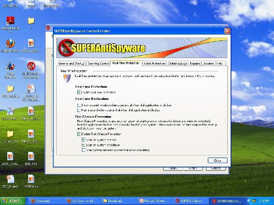
Task: Toggle Enable First Chance Prevention checkbox
Action: (x=79, y=134)
